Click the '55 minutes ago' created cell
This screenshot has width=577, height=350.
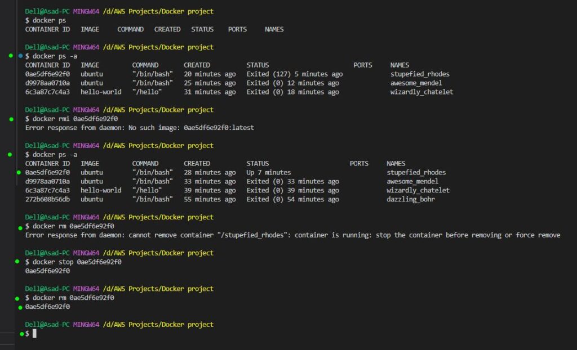coord(210,199)
